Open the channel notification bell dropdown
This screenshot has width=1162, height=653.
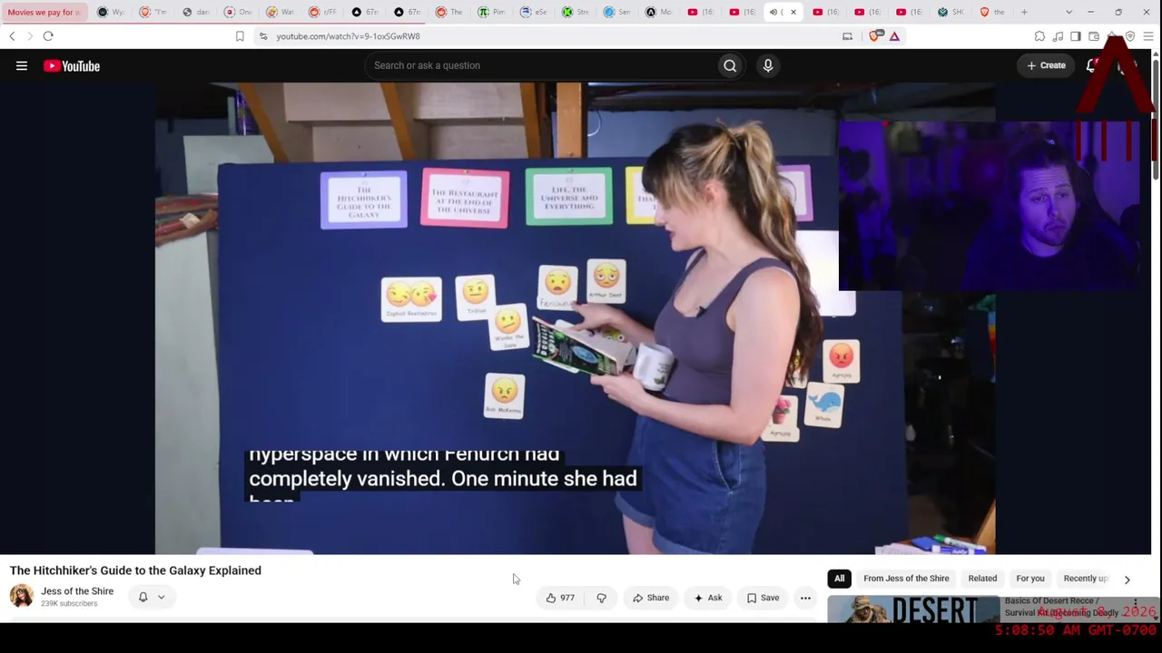(x=152, y=597)
